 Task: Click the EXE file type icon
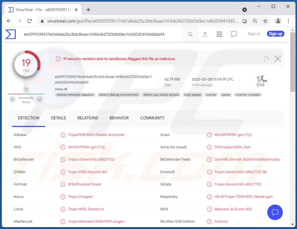tap(261, 81)
